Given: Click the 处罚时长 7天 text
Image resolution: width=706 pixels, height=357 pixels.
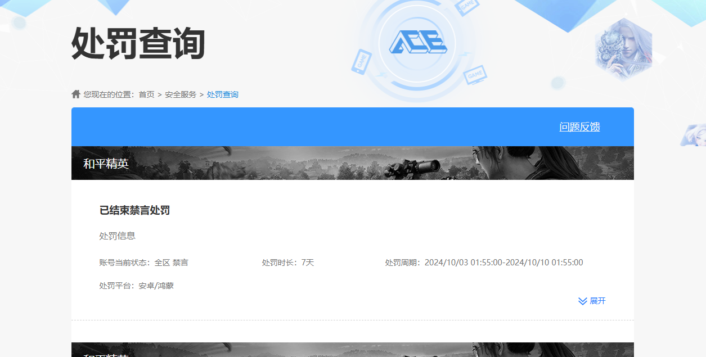Looking at the screenshot, I should (287, 263).
